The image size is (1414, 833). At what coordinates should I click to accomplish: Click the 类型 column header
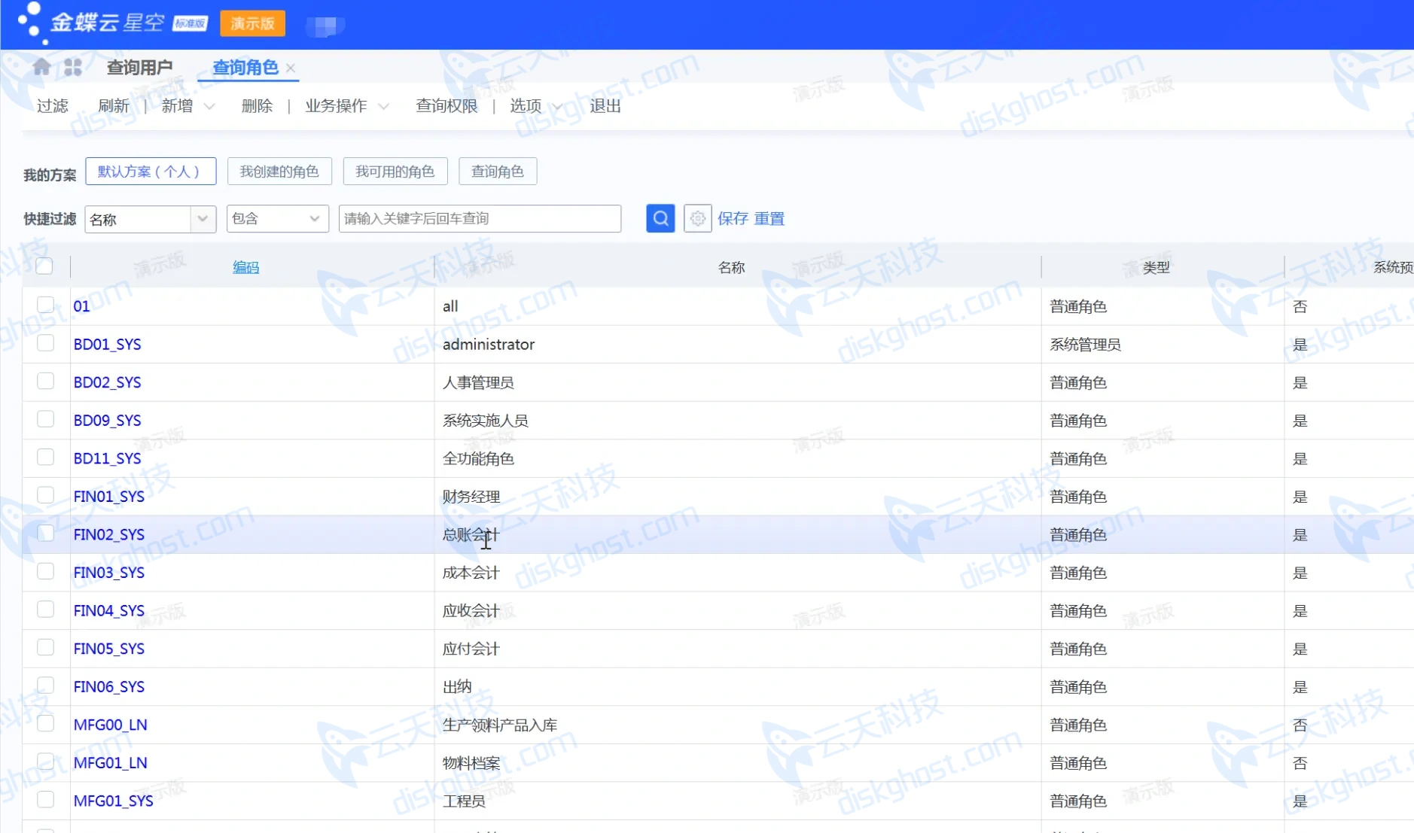point(1156,267)
